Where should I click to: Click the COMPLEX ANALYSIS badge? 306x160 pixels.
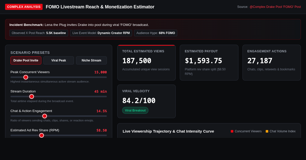tap(24, 7)
